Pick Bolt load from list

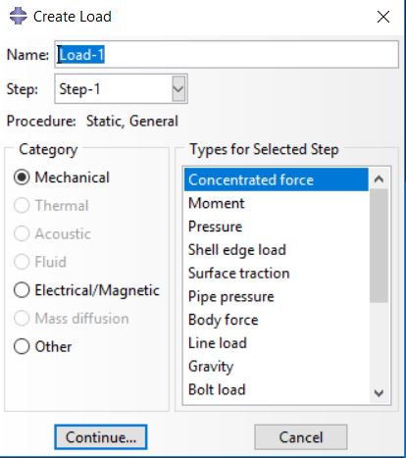pos(277,389)
